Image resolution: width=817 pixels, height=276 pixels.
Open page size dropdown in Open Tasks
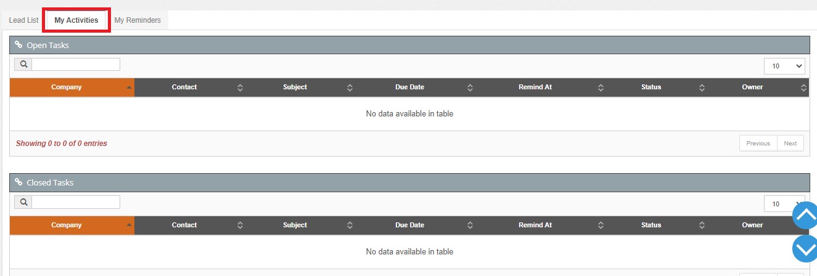[x=784, y=66]
